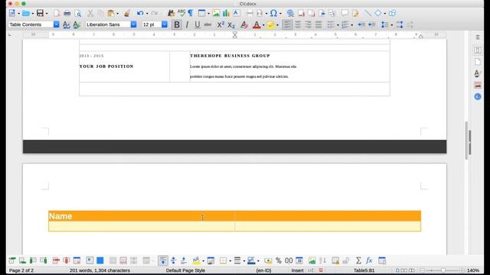
Task: Click the Subscript X₂ icon
Action: 231,25
